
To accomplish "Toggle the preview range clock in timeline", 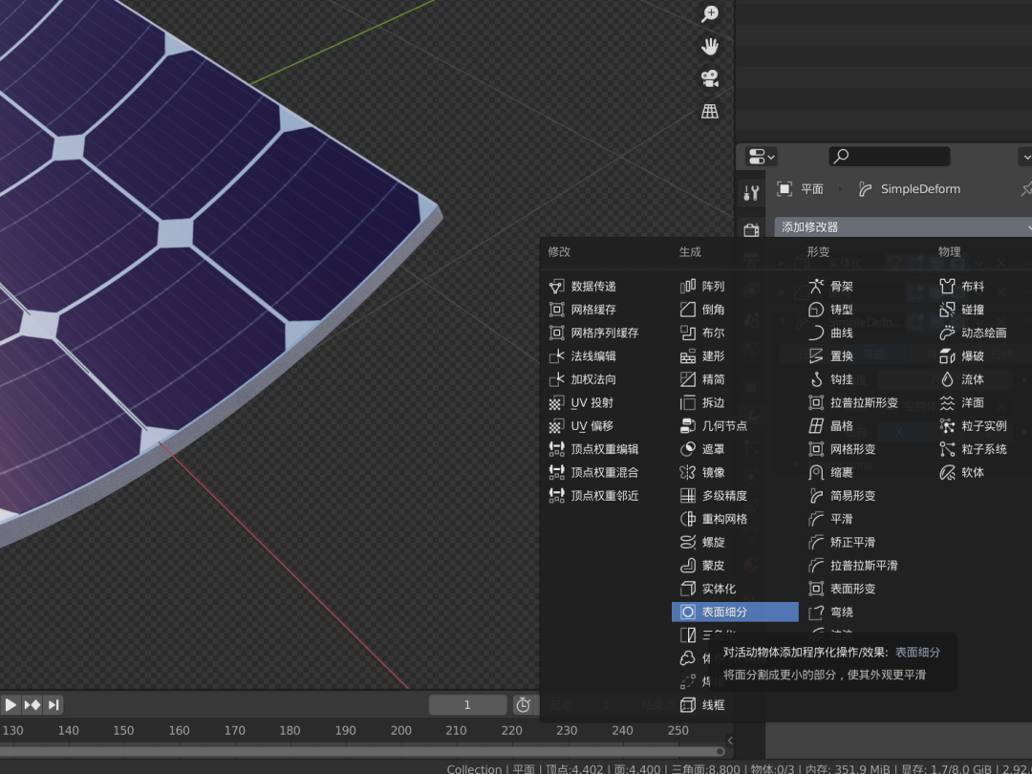I will pos(524,705).
